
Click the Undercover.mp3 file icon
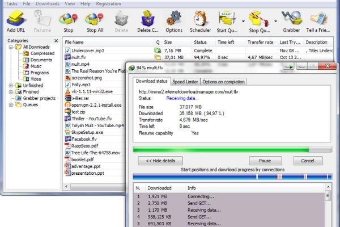[x=68, y=51]
